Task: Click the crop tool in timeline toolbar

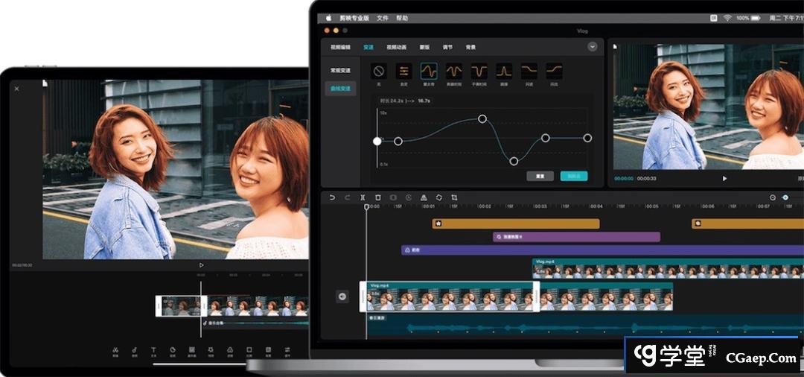Action: (x=454, y=197)
